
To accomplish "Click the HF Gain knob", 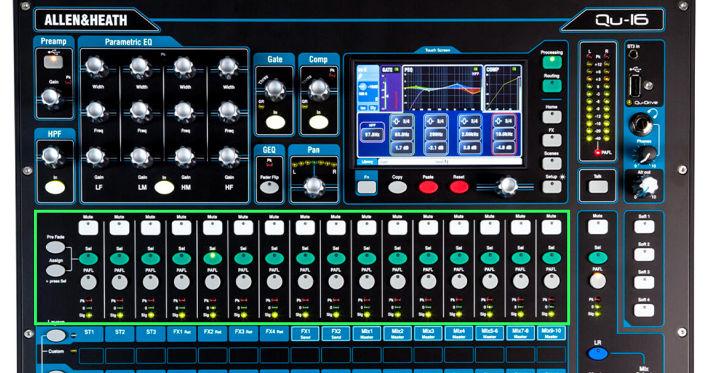I will tap(228, 156).
